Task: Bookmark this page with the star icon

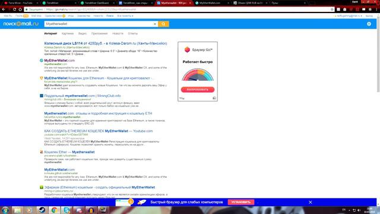Action: point(332,10)
